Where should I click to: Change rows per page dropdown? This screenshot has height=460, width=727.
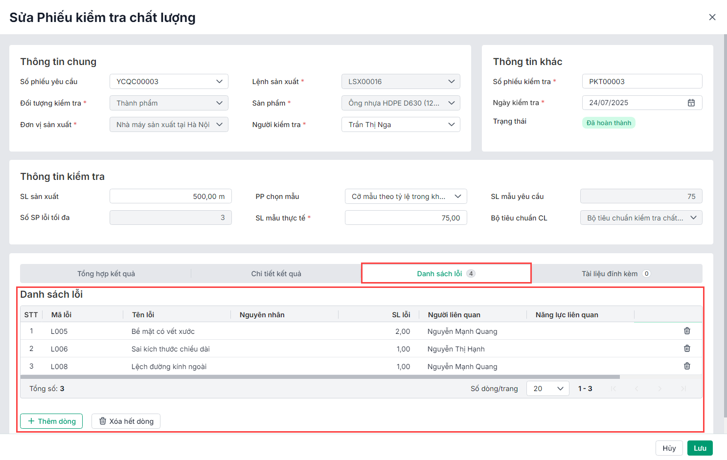click(548, 389)
